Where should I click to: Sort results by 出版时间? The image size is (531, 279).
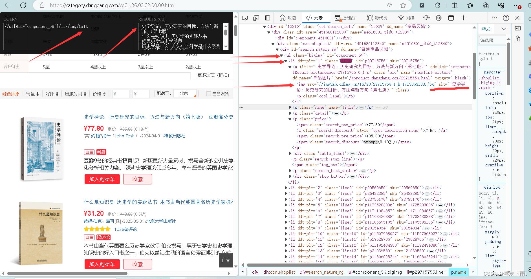tap(76, 94)
